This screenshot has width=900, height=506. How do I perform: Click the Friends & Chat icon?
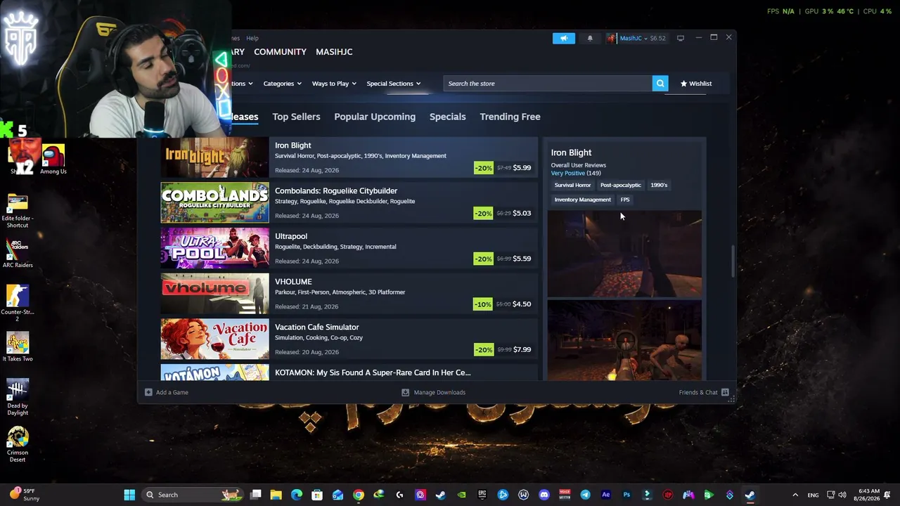[725, 392]
